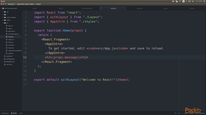Open the system settings gear in top bar
The height and width of the screenshot is (115, 206).
[x=204, y=1]
